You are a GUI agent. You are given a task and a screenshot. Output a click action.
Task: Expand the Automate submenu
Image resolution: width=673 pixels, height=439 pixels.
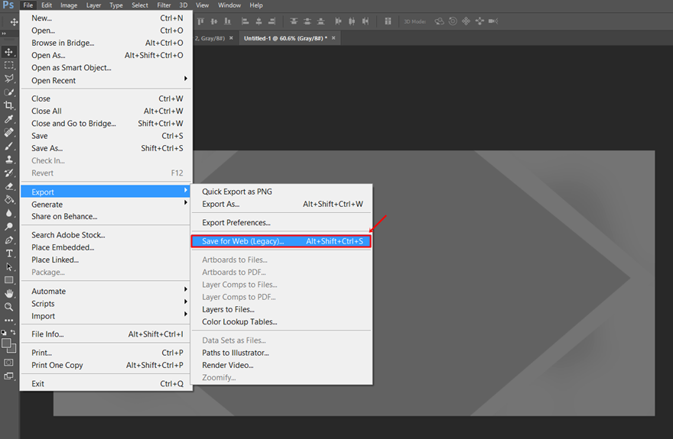coord(107,291)
